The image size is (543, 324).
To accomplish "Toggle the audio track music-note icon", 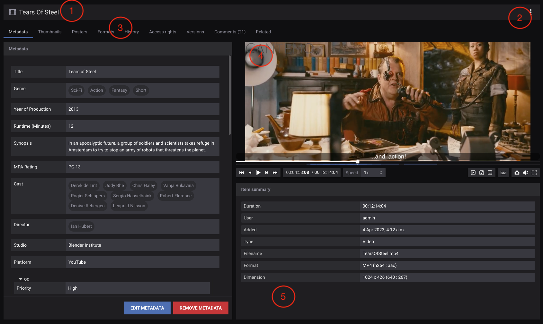I will click(482, 173).
